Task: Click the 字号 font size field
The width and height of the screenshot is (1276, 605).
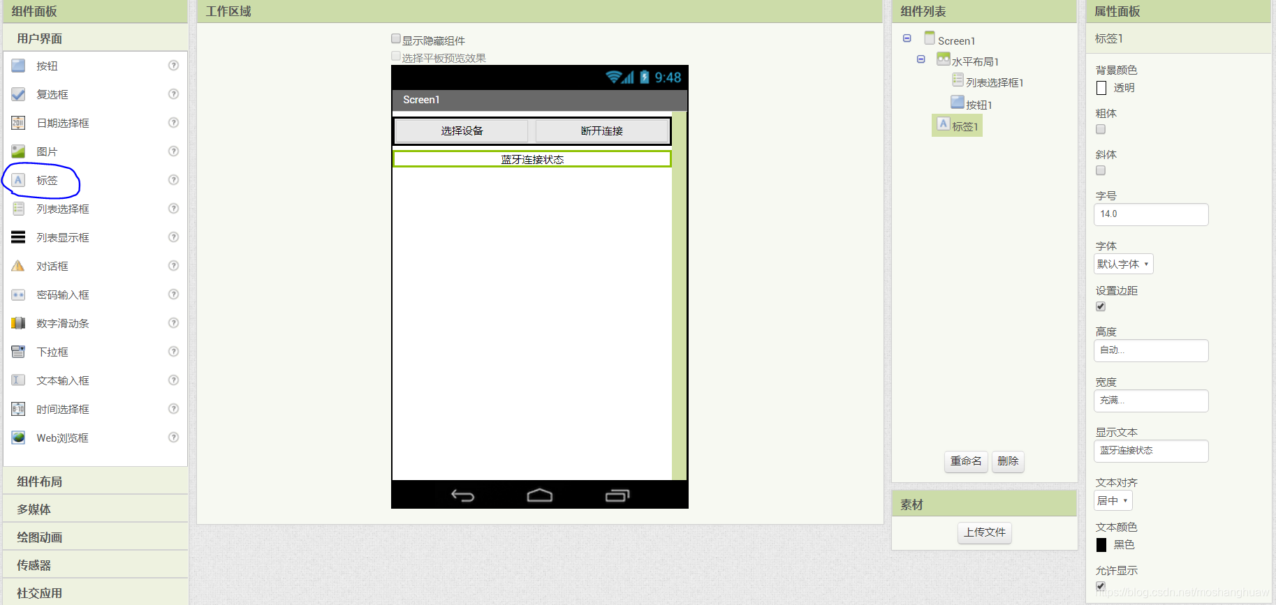Action: coord(1151,214)
